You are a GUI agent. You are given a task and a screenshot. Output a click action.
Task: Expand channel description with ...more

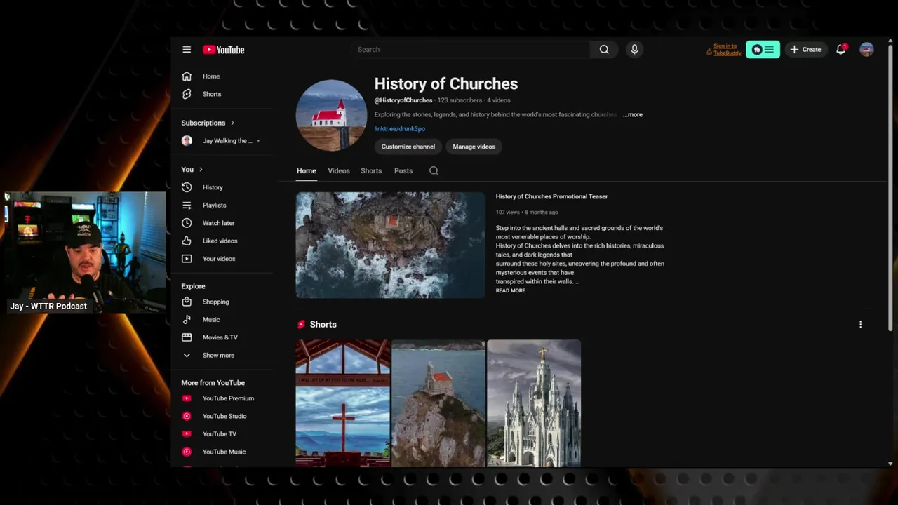point(633,114)
